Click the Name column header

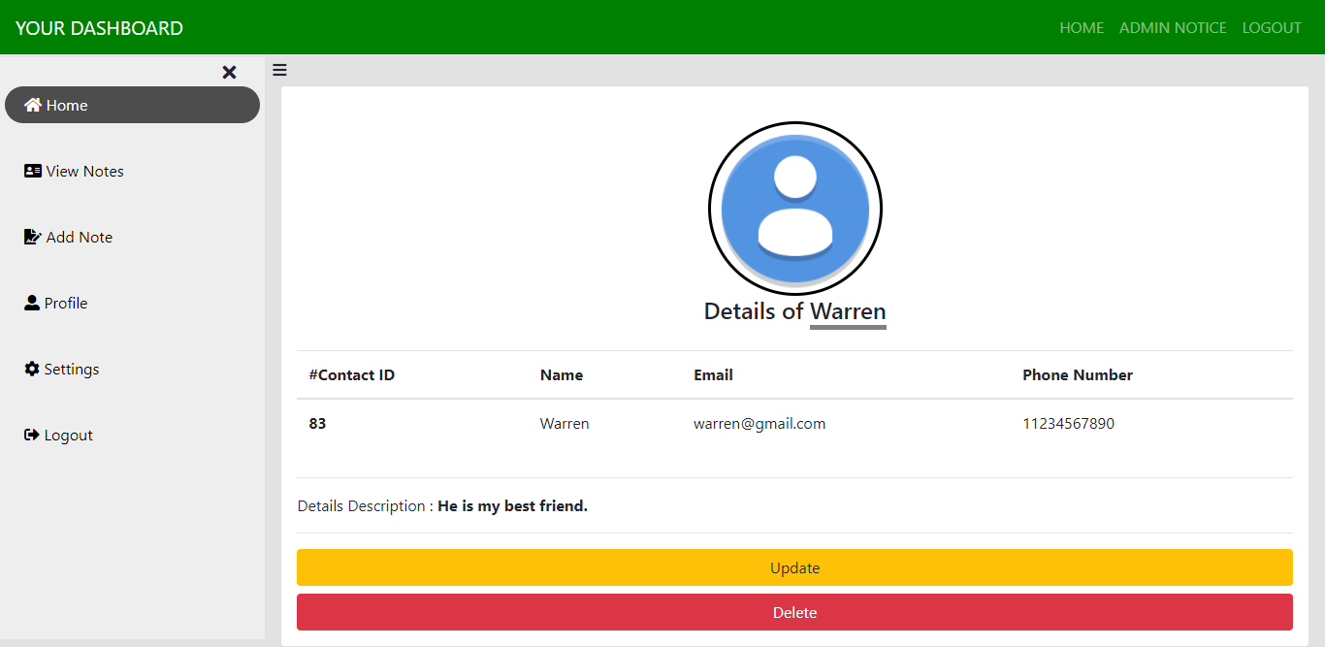[x=562, y=374]
